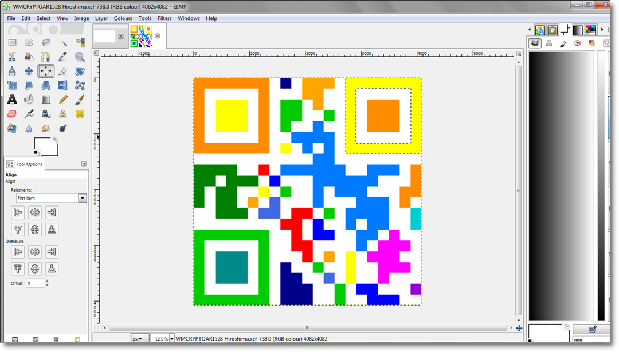Open the right dock foreground colour swatch
619x352 pixels.
[x=546, y=331]
